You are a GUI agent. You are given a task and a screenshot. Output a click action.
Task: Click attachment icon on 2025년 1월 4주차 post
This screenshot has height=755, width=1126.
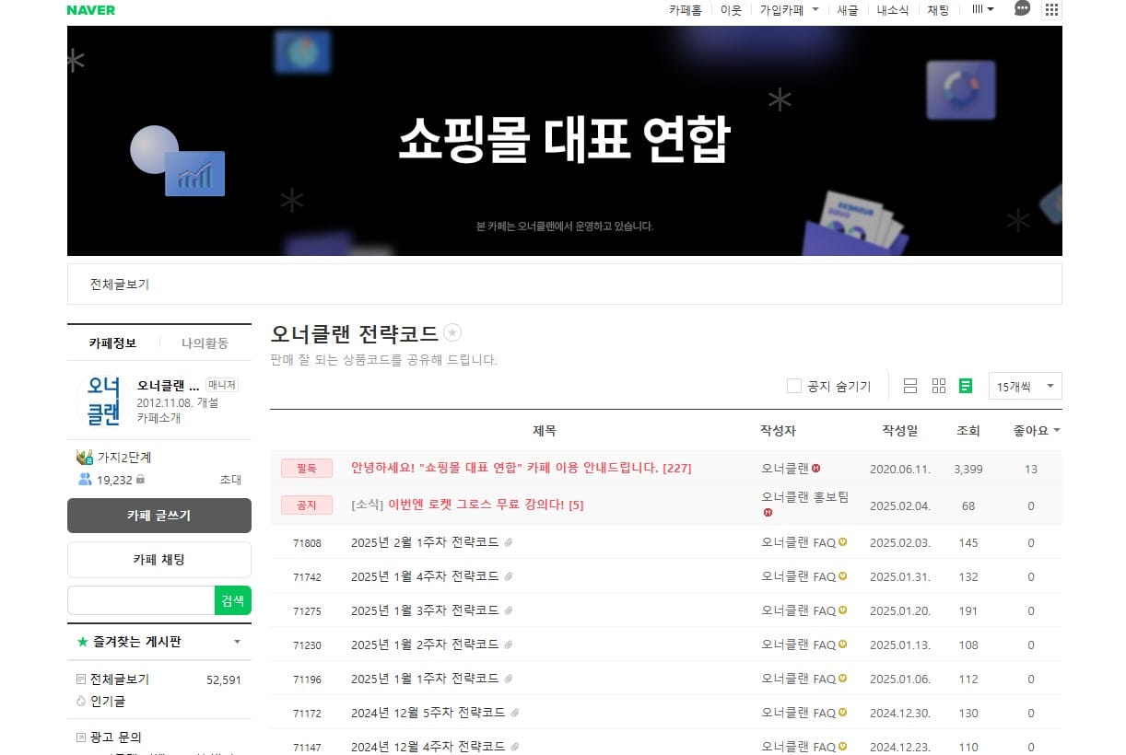point(509,577)
